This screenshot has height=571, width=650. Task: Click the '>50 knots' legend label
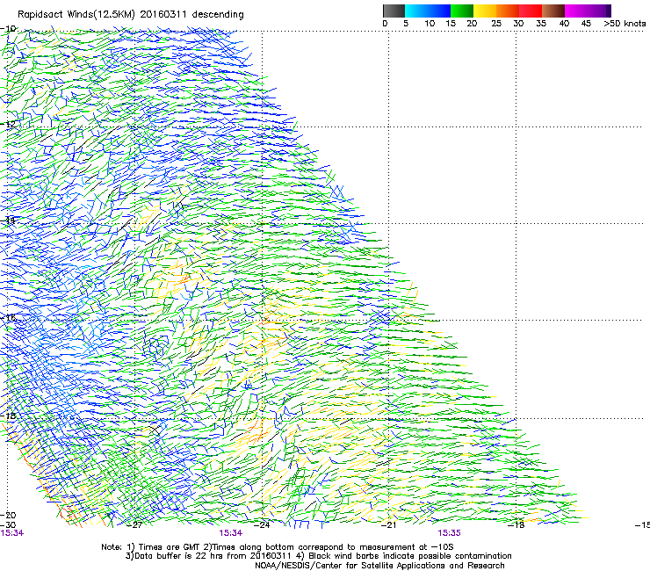point(625,24)
